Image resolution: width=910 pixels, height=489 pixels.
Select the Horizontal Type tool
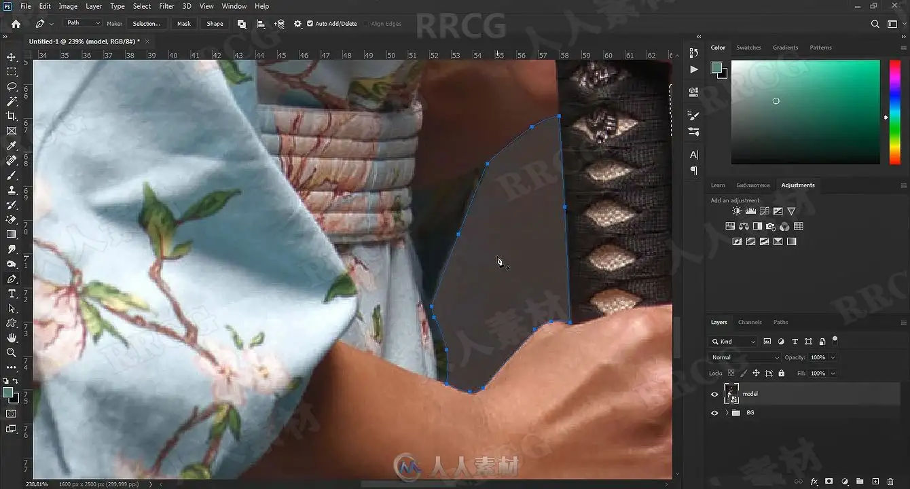coord(12,293)
